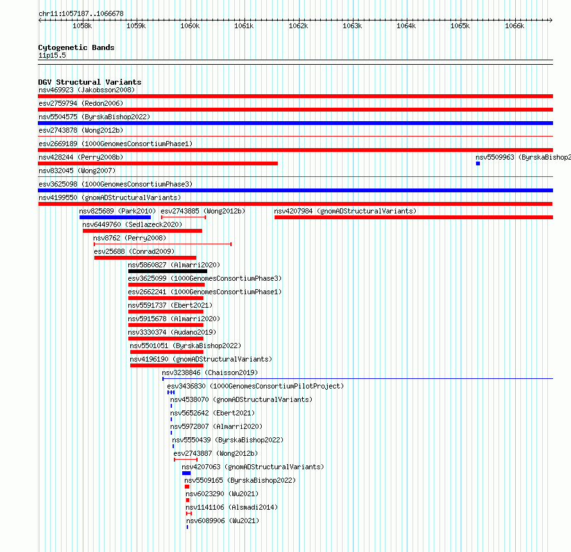Open nsv4199550 (gnomADStructuralVariants) label

(x=110, y=197)
